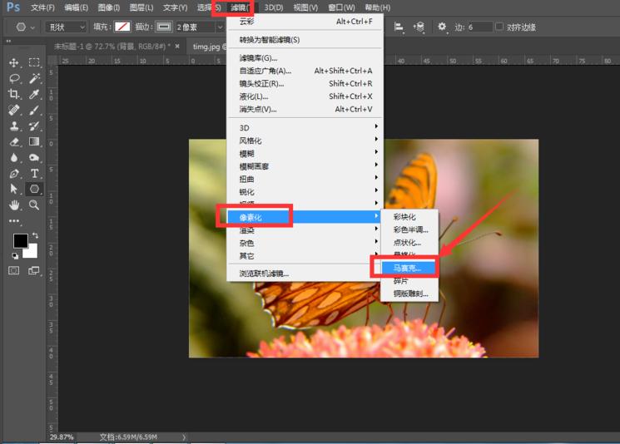Select the Sponge/Dodge tool
The height and width of the screenshot is (444, 620).
click(34, 158)
